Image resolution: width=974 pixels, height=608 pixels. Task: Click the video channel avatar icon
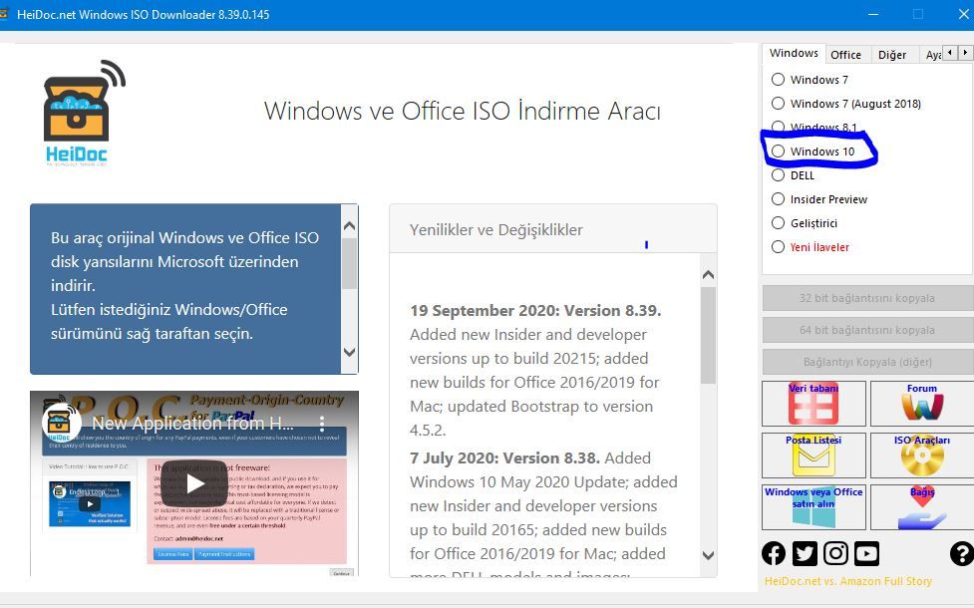62,423
